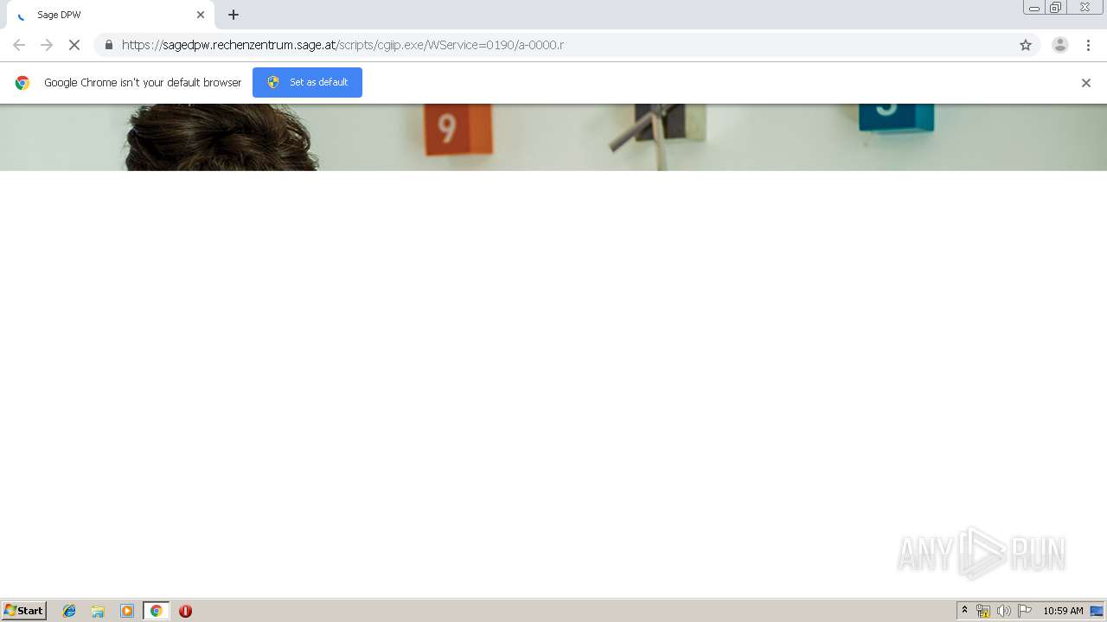The image size is (1107, 622).
Task: Click the header banner photo
Action: pos(553,137)
